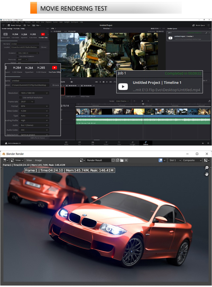Click Job 1 YouTube icon in Render Queue

tap(170, 38)
